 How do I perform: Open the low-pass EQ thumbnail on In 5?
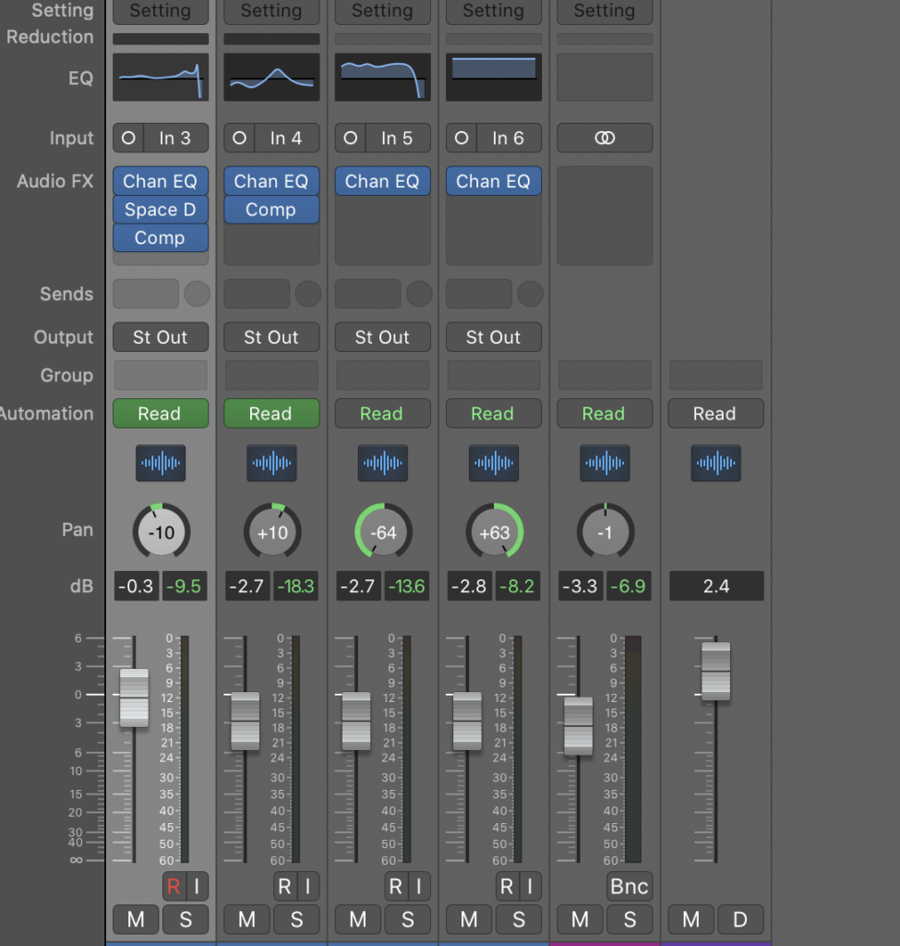[x=383, y=77]
